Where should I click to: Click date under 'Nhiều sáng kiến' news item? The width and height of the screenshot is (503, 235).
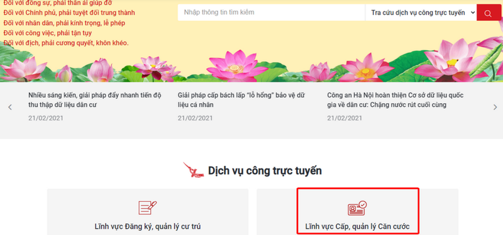pos(46,118)
